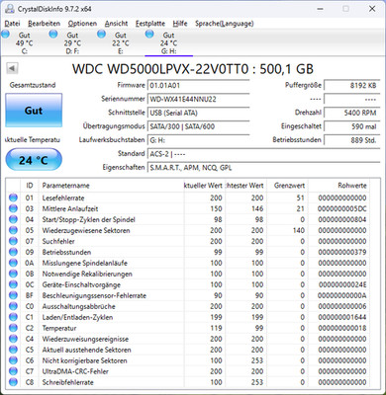Click the raw value 000000000018 for Temperatur
Screen dimensions: 386x395
coord(342,328)
